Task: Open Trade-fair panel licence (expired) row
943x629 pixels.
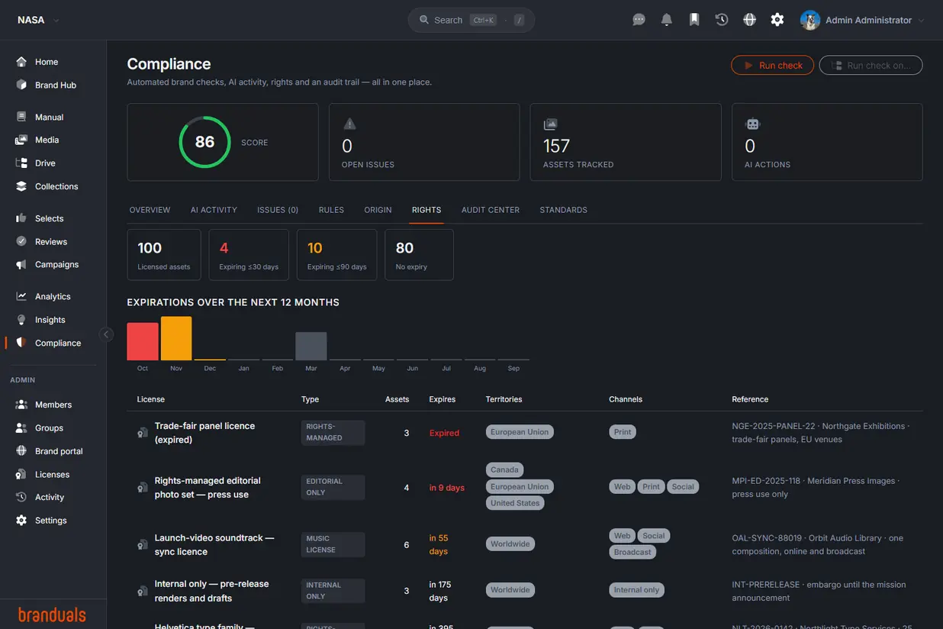Action: 525,433
